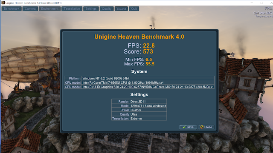The width and height of the screenshot is (273, 153).
Task: Open the Quality menu button
Action: pyautogui.click(x=107, y=8)
